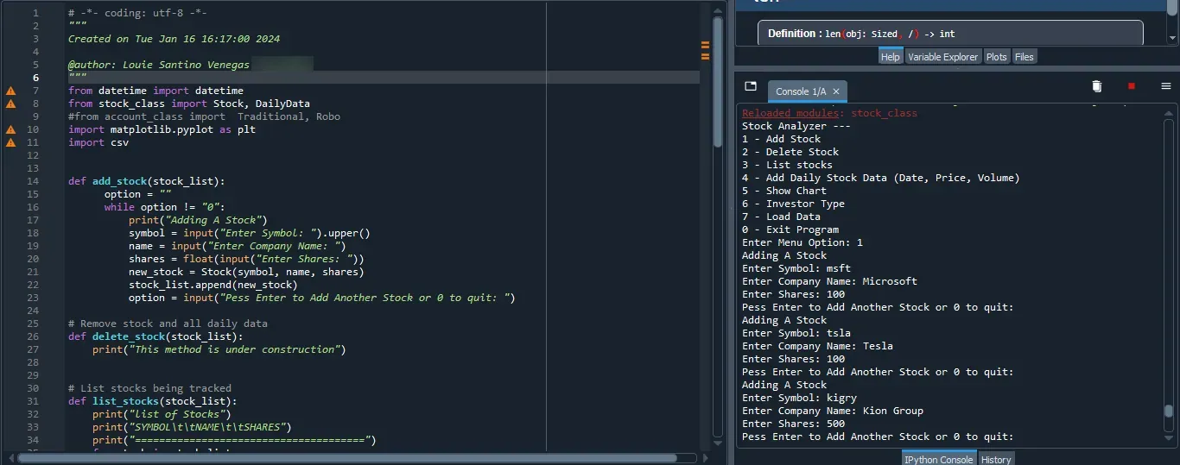The image size is (1180, 465).
Task: Click the 'stock_list.append(new_stock)' line
Action: [x=213, y=285]
